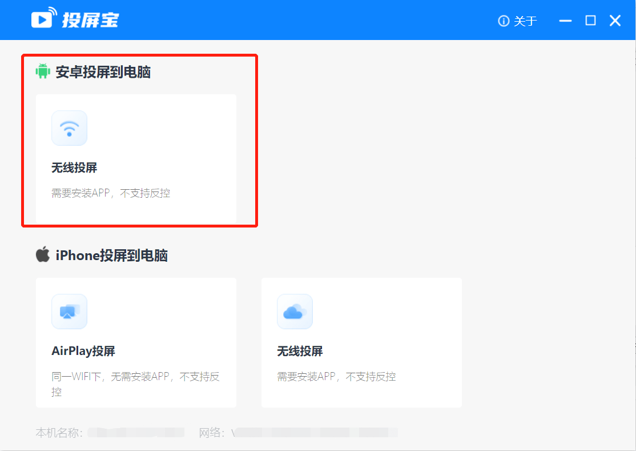Viewport: 636px width, 451px height.
Task: Click the black Apple logo icon
Action: (x=43, y=254)
